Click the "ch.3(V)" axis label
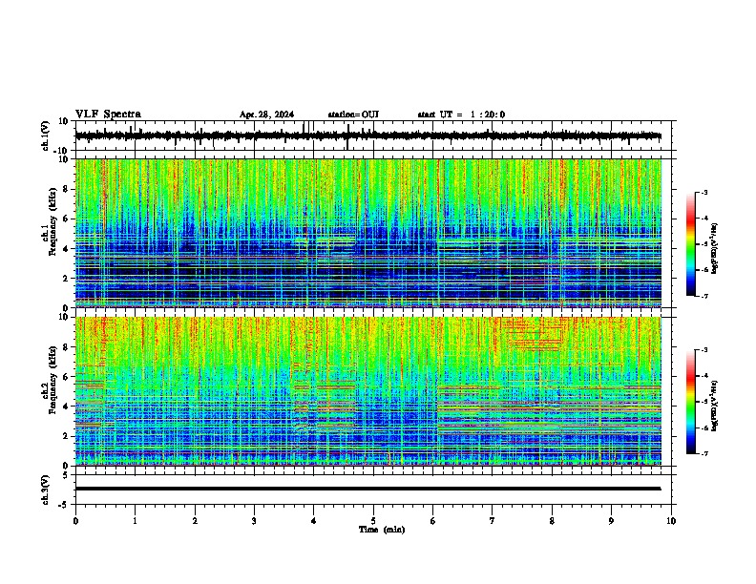756x584 pixels. (46, 490)
